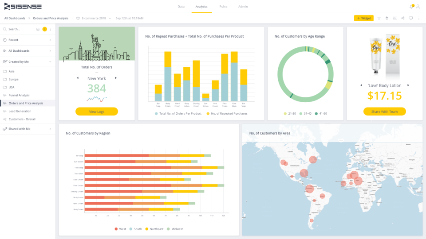Toggle the Midwest legend series
Screen dimensions: 426x239
(x=175, y=229)
